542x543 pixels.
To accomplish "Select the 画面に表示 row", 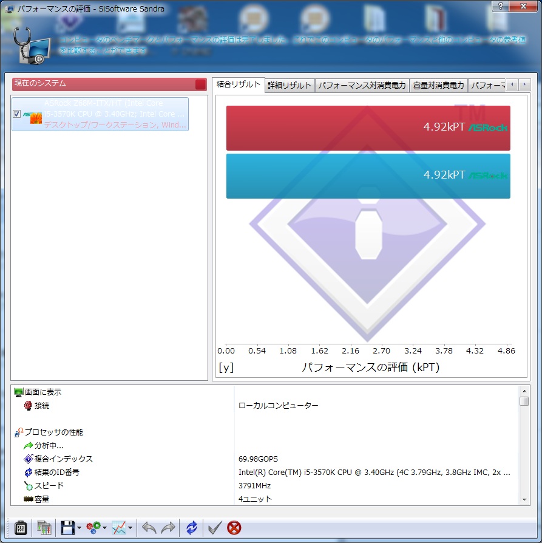I will [x=43, y=392].
